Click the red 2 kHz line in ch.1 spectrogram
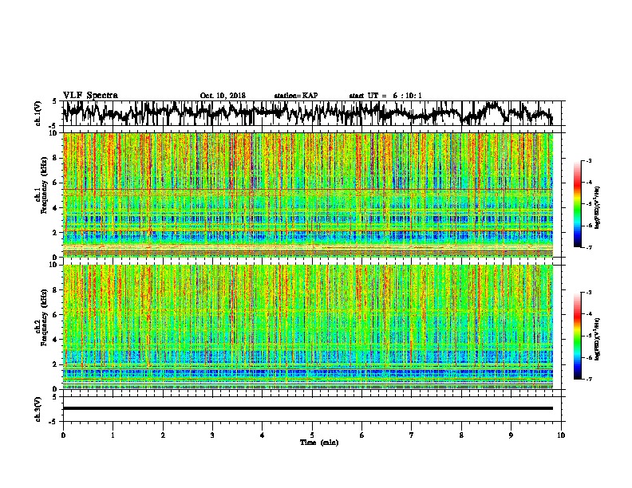 pyautogui.click(x=308, y=230)
